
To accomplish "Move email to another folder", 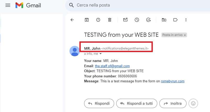I will pyautogui.click(x=164, y=20).
